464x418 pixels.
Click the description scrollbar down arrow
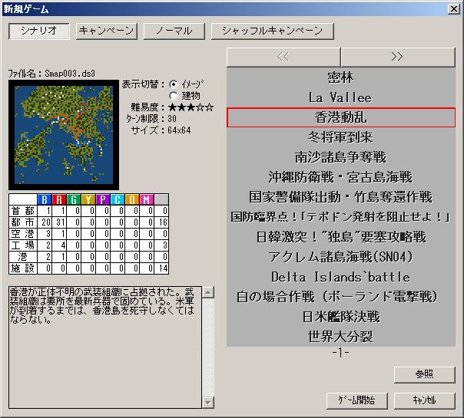tap(208, 403)
